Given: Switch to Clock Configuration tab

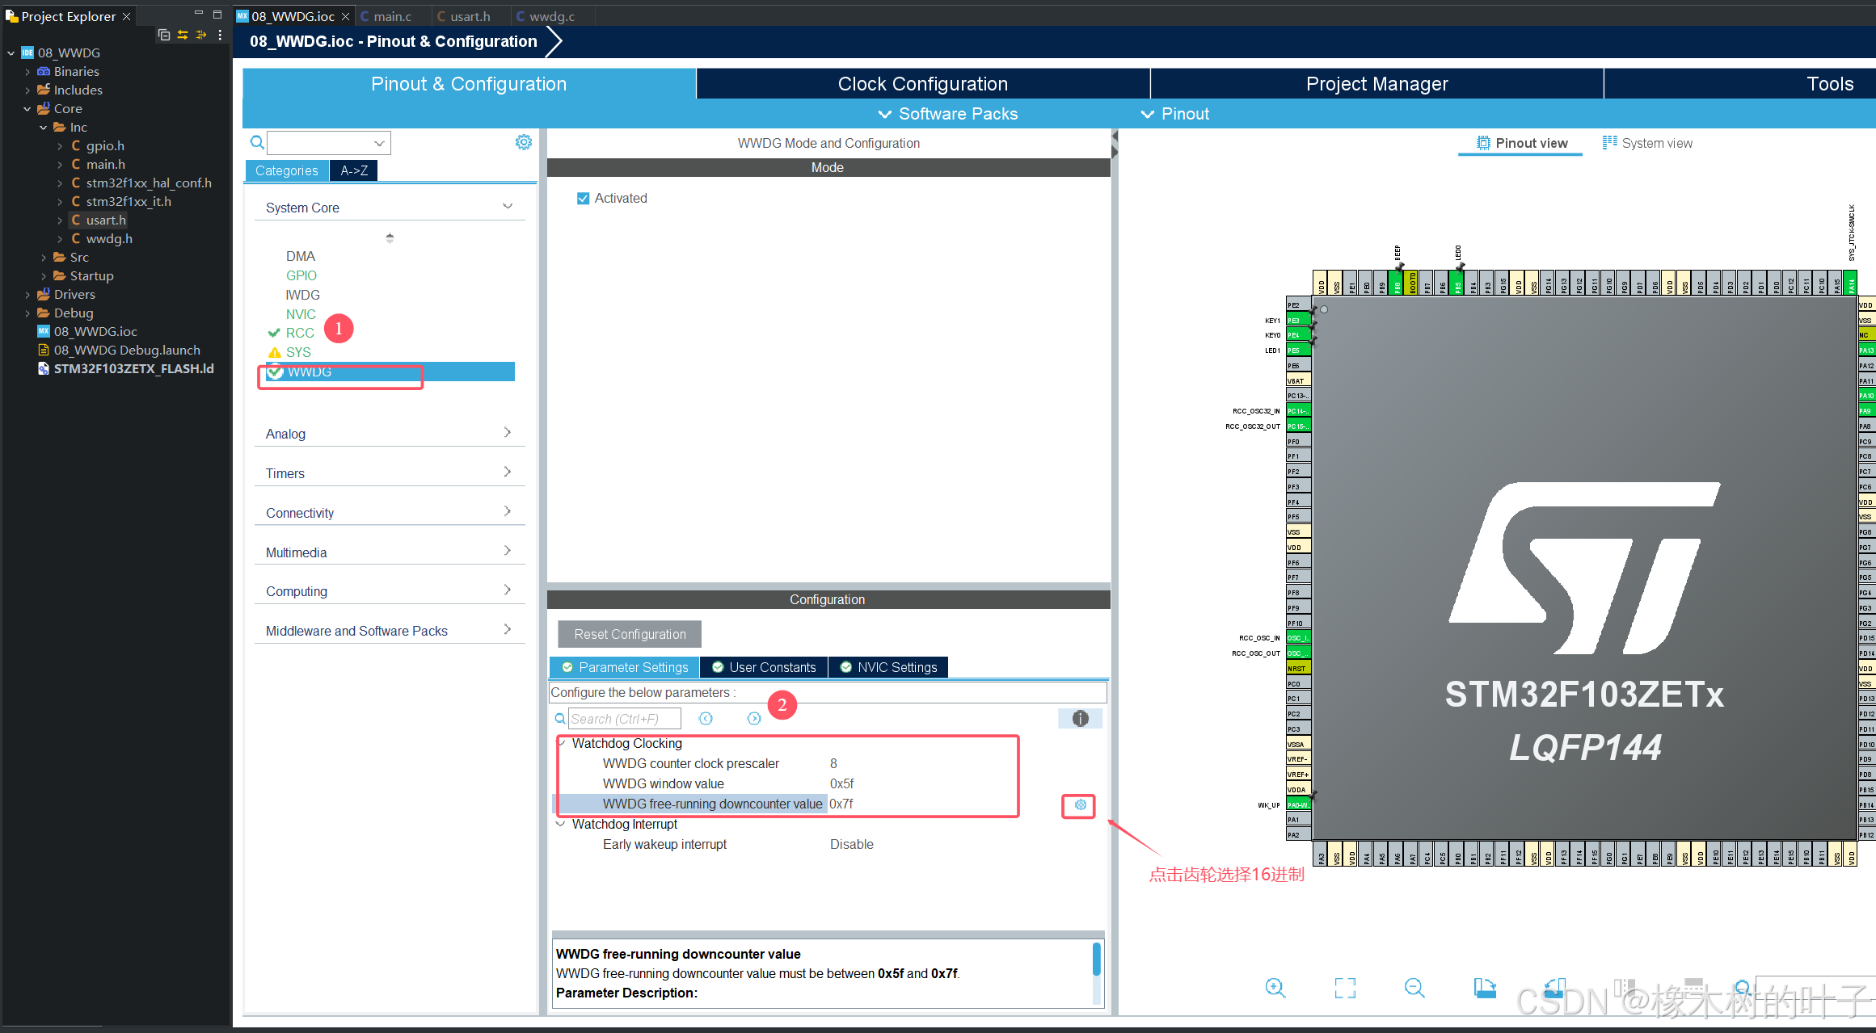Looking at the screenshot, I should [922, 84].
